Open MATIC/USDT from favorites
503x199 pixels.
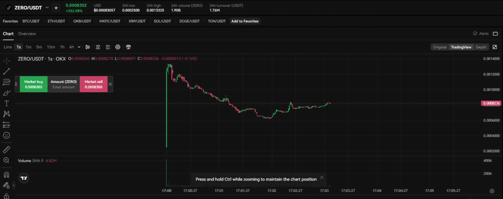click(x=110, y=21)
